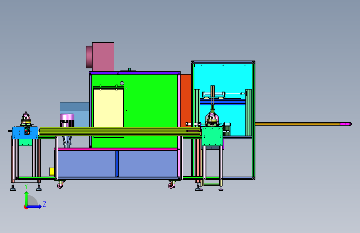Pick the dark blue divider between cabinet doors

tap(117, 163)
